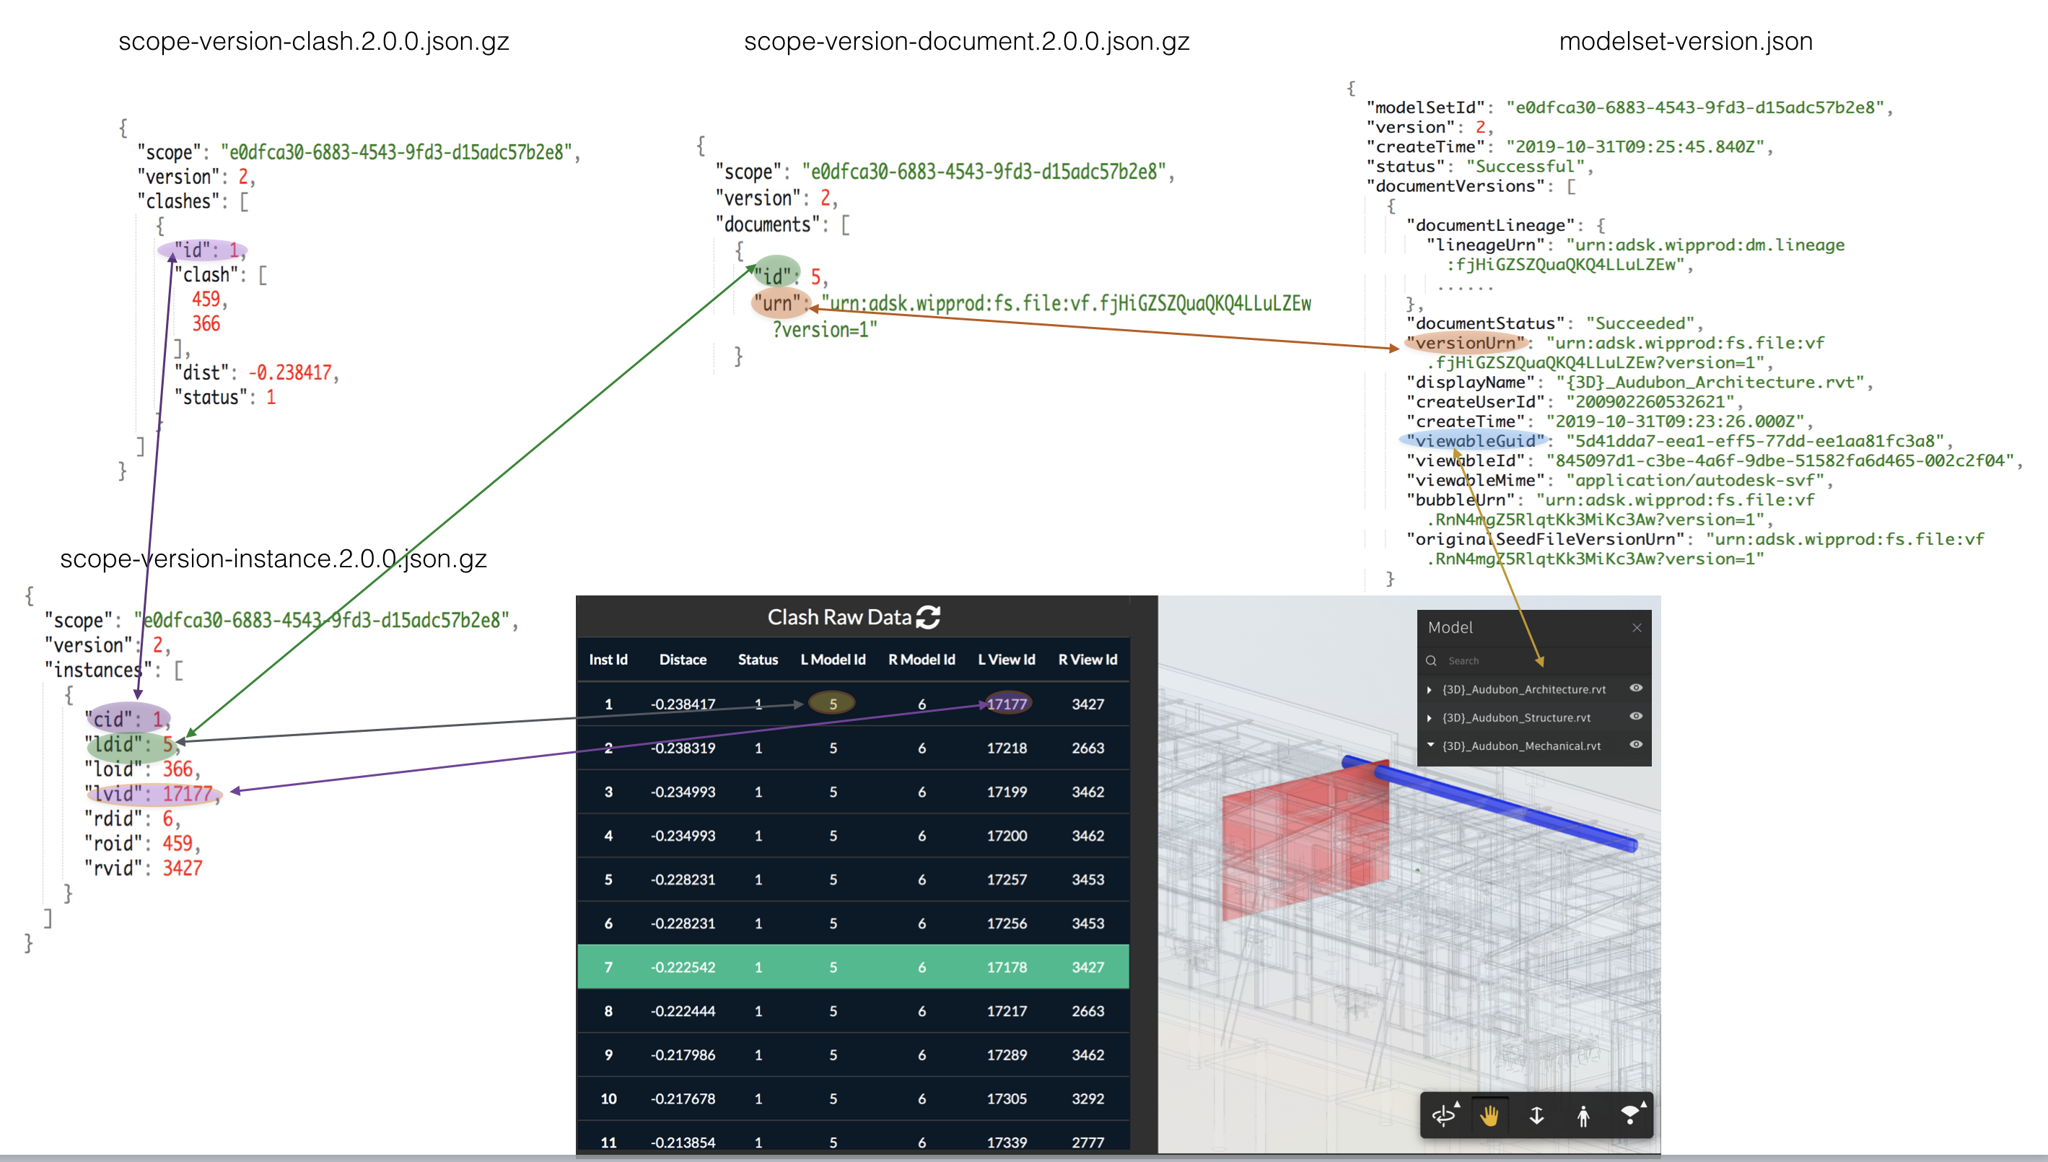2048x1162 pixels.
Task: Select clash row with distance -0.222444
Action: coord(853,1011)
